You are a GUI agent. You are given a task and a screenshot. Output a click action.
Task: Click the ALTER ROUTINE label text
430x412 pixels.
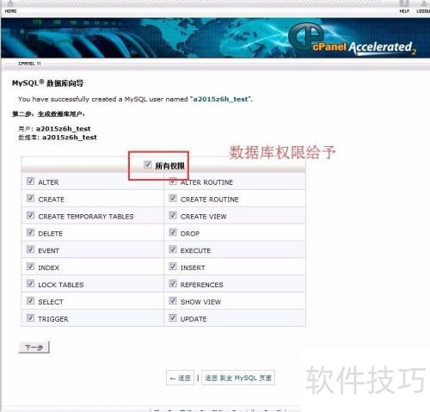coord(206,182)
